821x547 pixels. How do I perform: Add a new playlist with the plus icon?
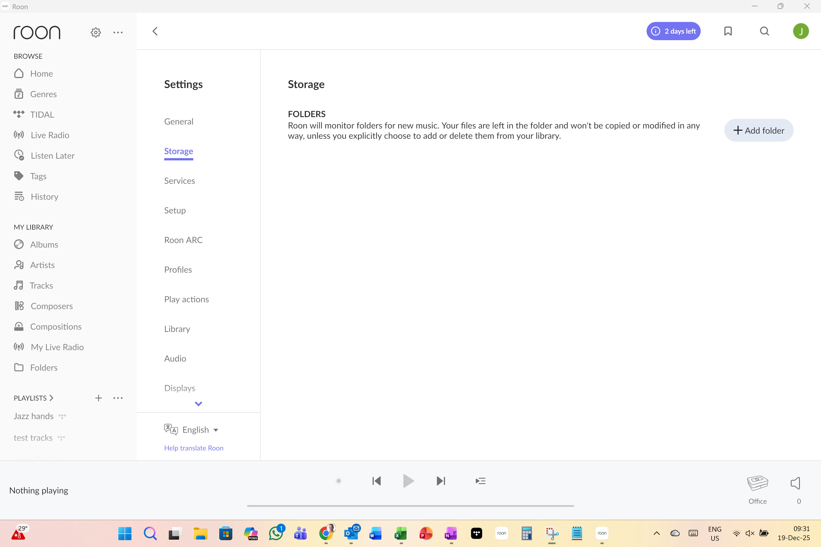(x=98, y=398)
